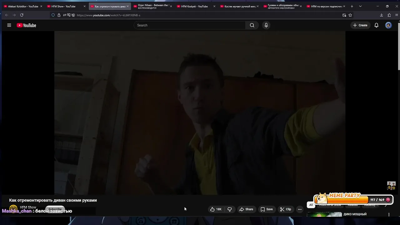Screen dimensions: 400x225
Task: Open the Firefox application menu
Action: tap(396, 15)
